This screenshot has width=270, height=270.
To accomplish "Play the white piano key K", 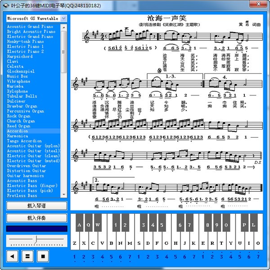I will pos(194,241).
